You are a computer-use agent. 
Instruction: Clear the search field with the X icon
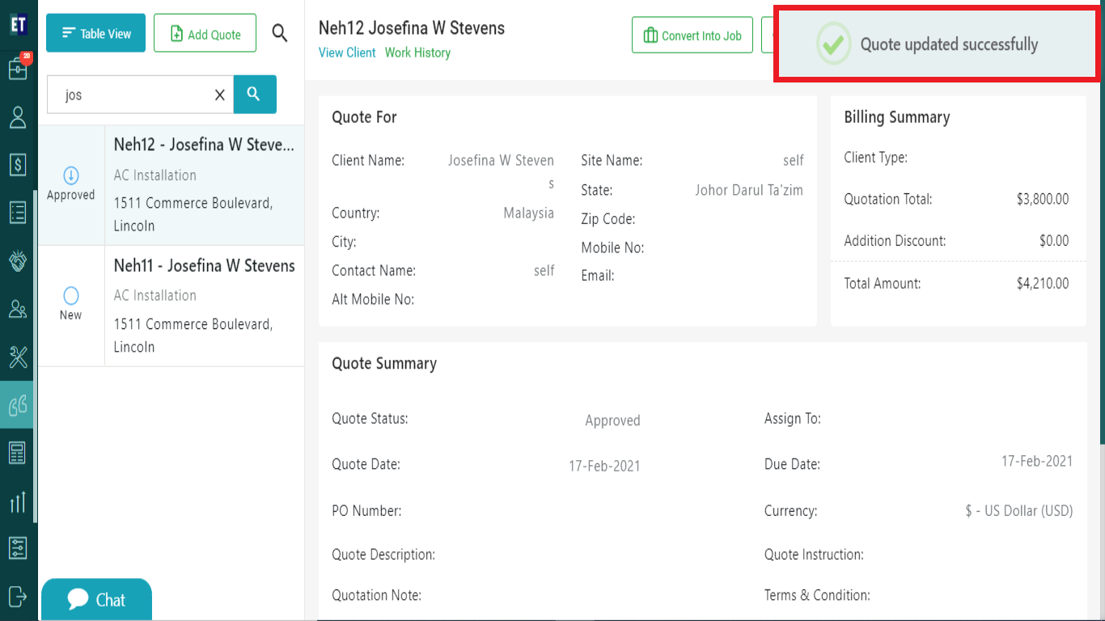click(x=219, y=95)
